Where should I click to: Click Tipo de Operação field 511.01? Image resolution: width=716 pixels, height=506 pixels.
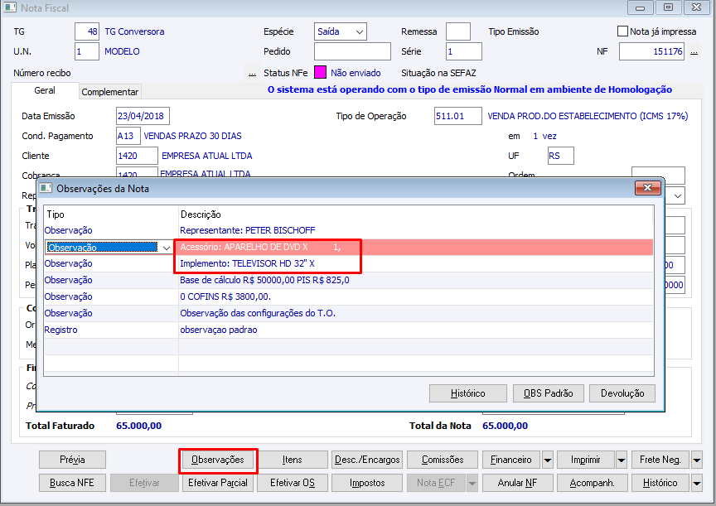458,116
